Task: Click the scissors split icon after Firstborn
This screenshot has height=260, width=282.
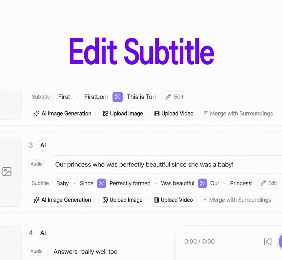Action: [x=118, y=97]
